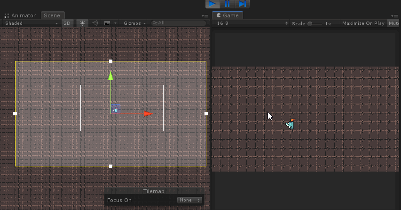Open Tilemap Focus On dropdown

tap(189, 200)
